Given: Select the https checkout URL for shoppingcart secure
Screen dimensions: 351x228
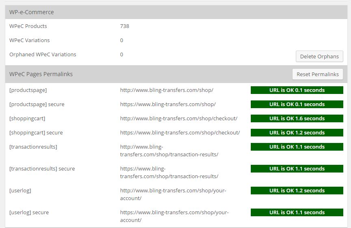Looking at the screenshot, I should tap(180, 133).
